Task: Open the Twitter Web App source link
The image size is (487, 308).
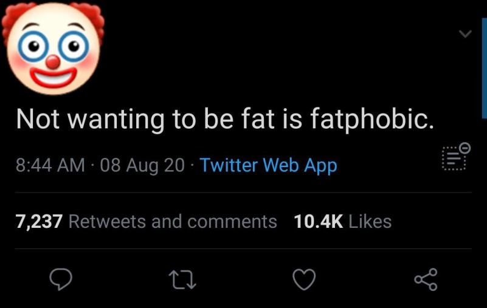Action: (268, 165)
